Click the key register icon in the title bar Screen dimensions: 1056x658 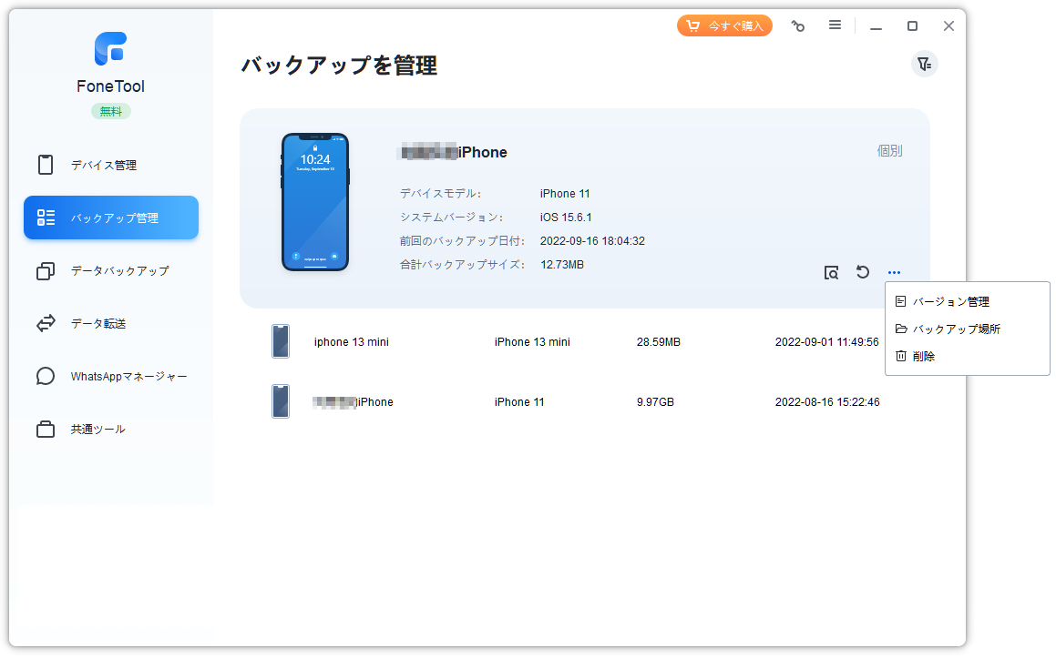[798, 26]
